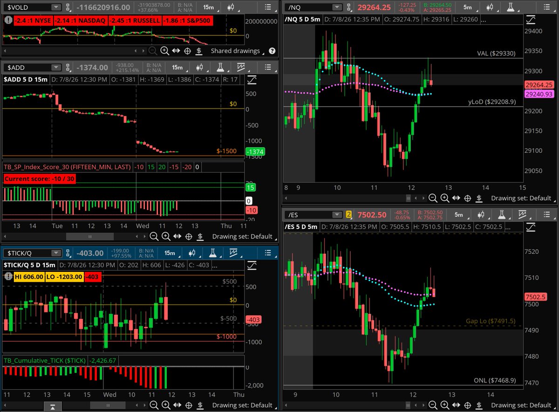559x412 pixels.
Task: Expand the $ADD symbol dropdown
Action: [x=56, y=68]
